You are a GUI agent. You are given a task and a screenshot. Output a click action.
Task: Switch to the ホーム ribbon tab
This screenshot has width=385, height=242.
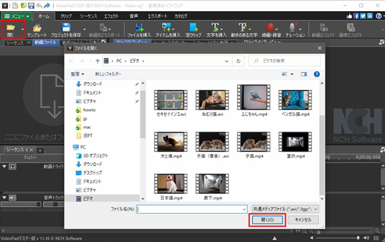click(x=44, y=16)
